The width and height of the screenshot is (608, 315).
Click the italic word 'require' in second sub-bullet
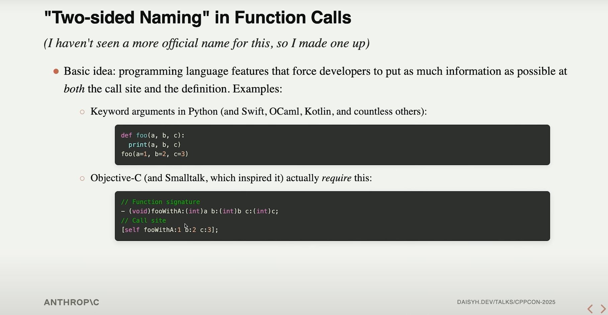336,178
